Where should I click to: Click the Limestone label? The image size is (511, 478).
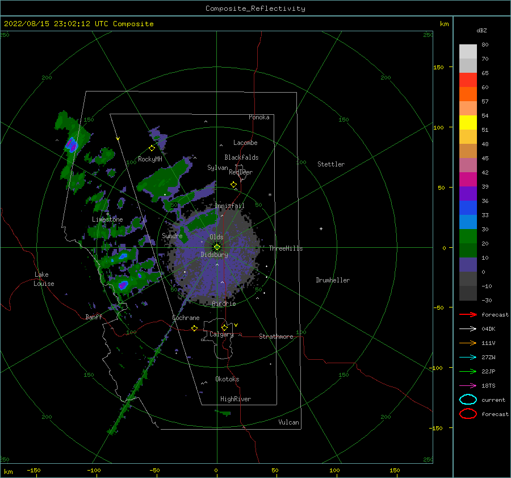pos(107,219)
